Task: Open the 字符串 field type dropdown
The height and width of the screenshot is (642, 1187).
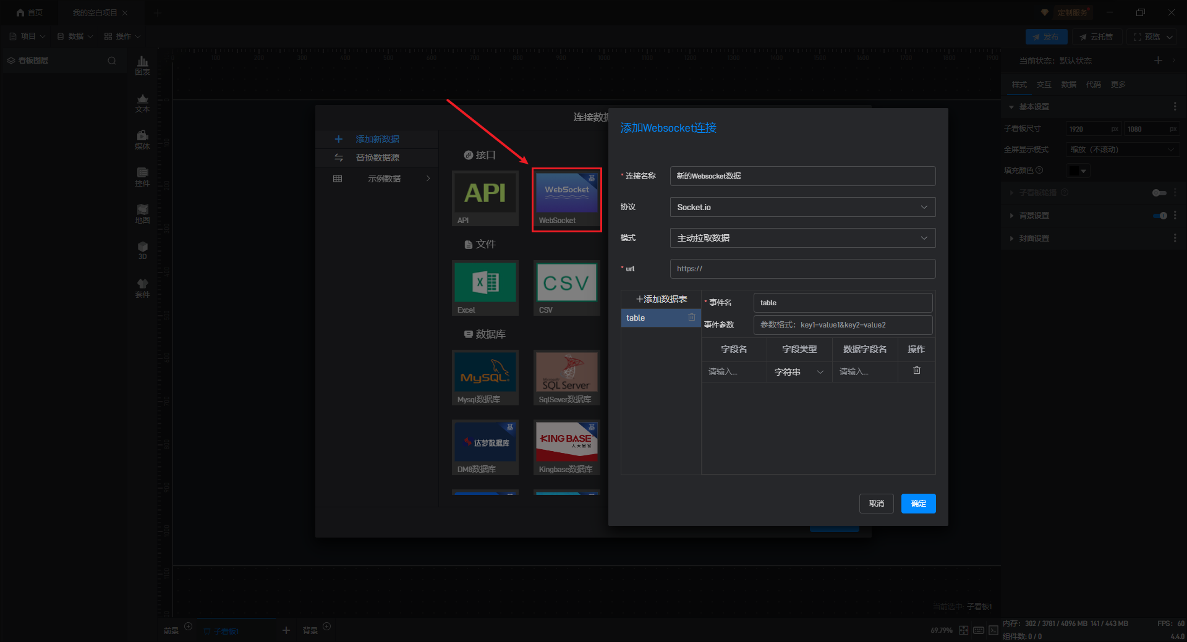Action: [x=799, y=372]
